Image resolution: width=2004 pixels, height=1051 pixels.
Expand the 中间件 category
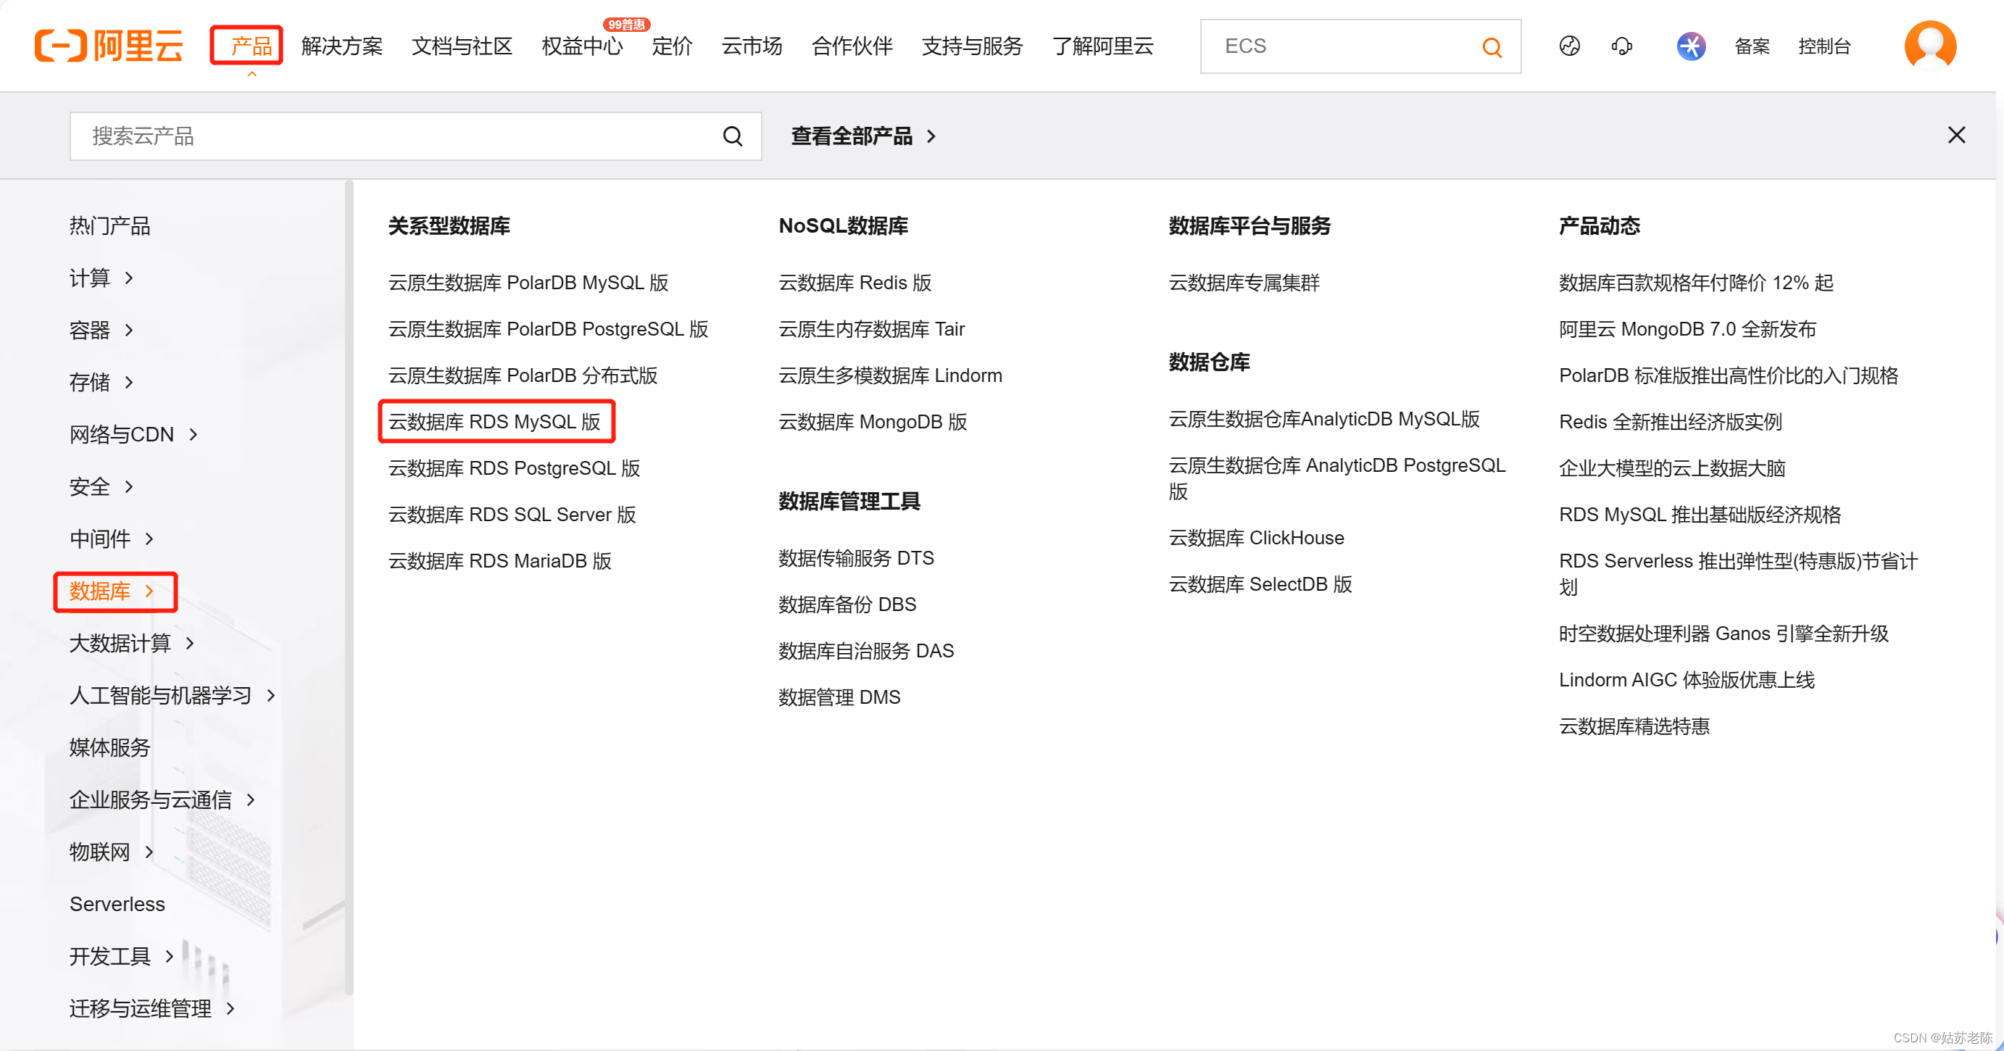(112, 539)
